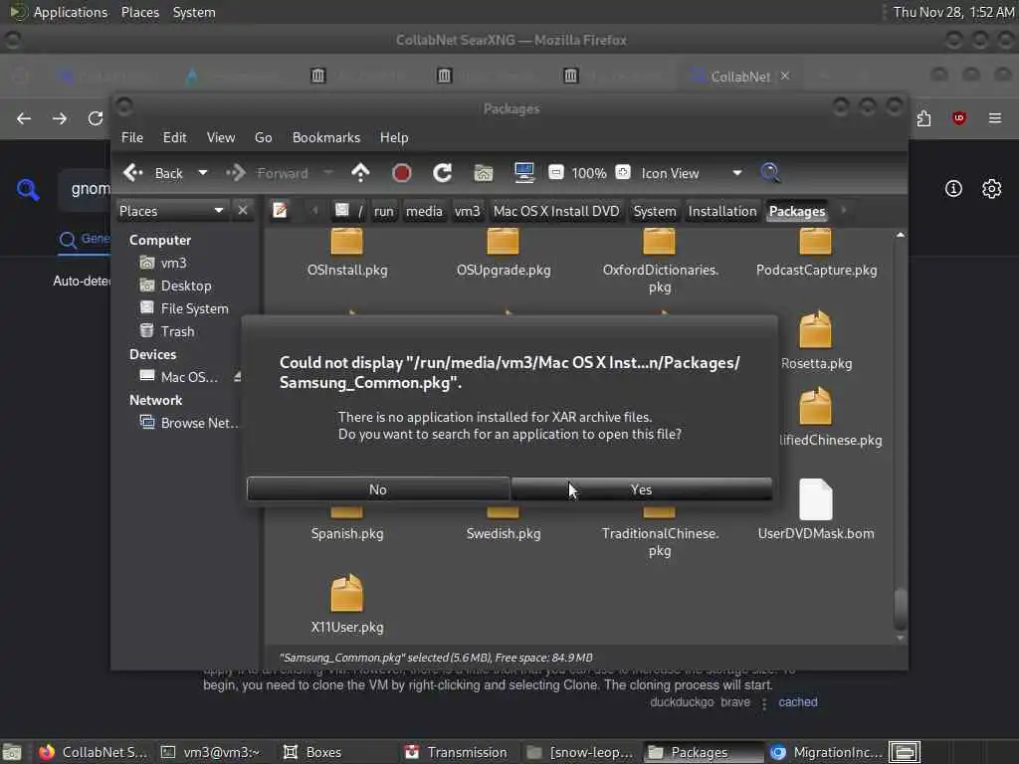Toggle the text location edit icon
The image size is (1019, 764).
pyautogui.click(x=280, y=211)
